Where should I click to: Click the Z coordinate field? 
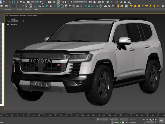pyautogui.click(x=124, y=120)
